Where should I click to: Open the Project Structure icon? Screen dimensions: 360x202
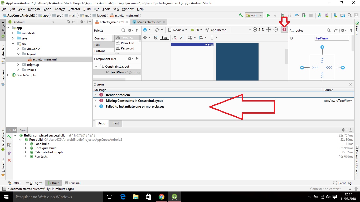coord(342,15)
